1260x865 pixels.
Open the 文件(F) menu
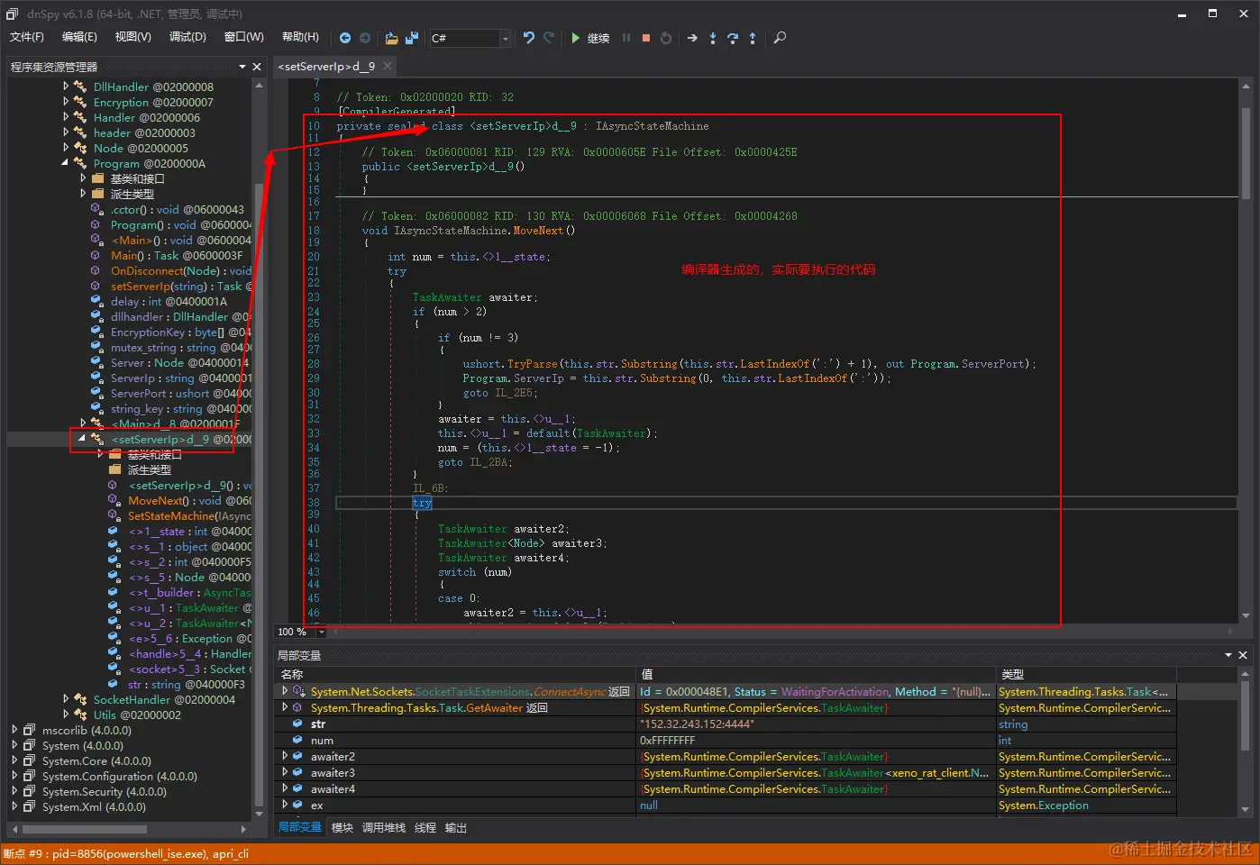(x=27, y=37)
